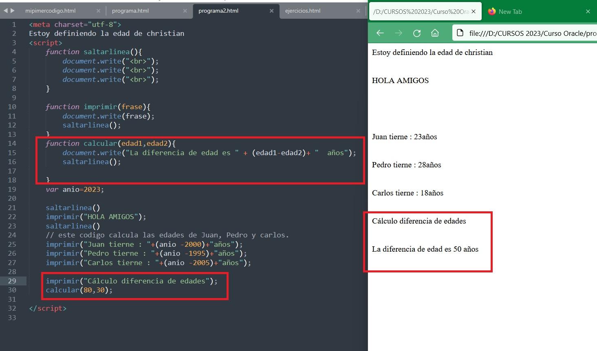Click 'function imprimir(frase){' in the editor

click(98, 107)
